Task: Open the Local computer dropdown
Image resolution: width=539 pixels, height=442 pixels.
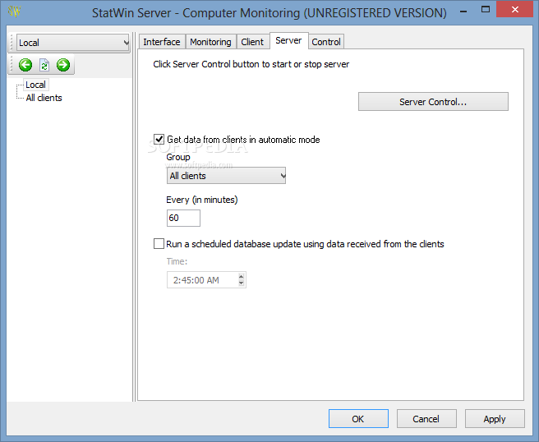Action: tap(73, 43)
